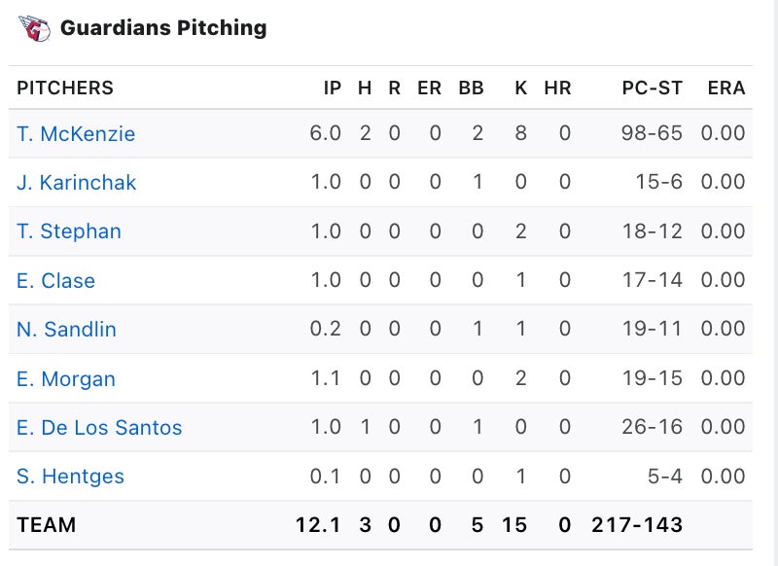The image size is (778, 566).
Task: Click the HR column header
Action: 557,88
